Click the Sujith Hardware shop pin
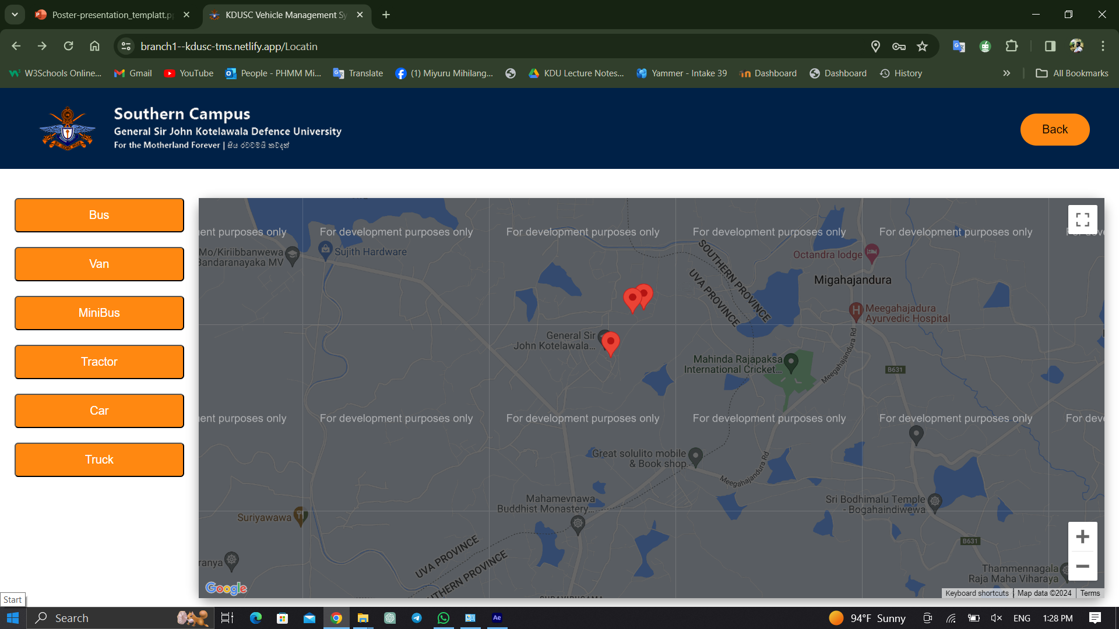 tap(325, 250)
